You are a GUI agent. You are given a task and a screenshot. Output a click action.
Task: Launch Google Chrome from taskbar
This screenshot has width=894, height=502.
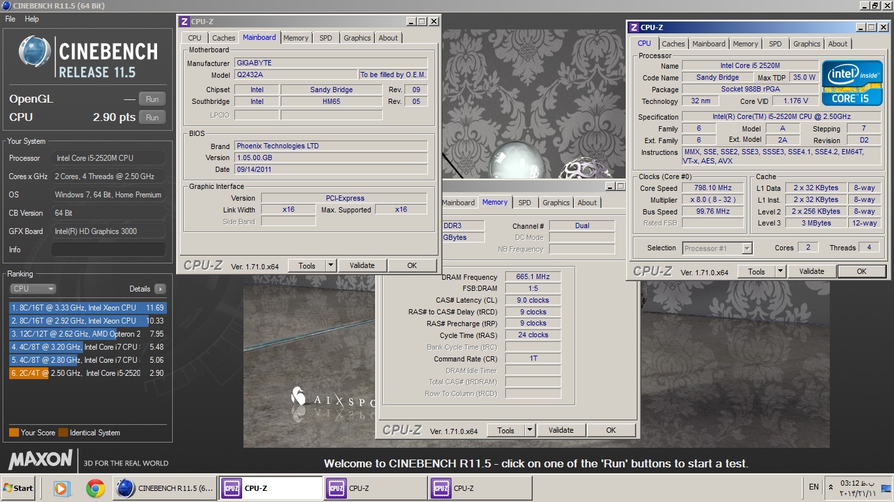point(96,488)
